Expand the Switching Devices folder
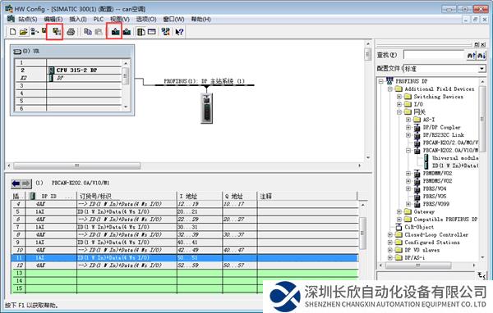Screen dimensions: 493x313 pos(399,97)
